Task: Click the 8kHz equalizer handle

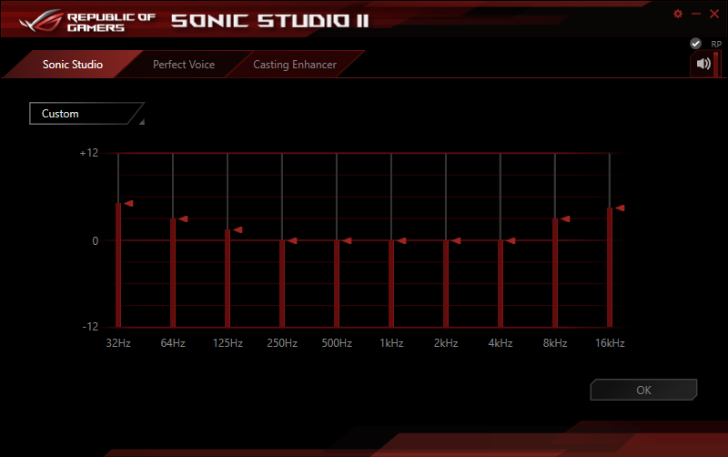Action: 565,218
